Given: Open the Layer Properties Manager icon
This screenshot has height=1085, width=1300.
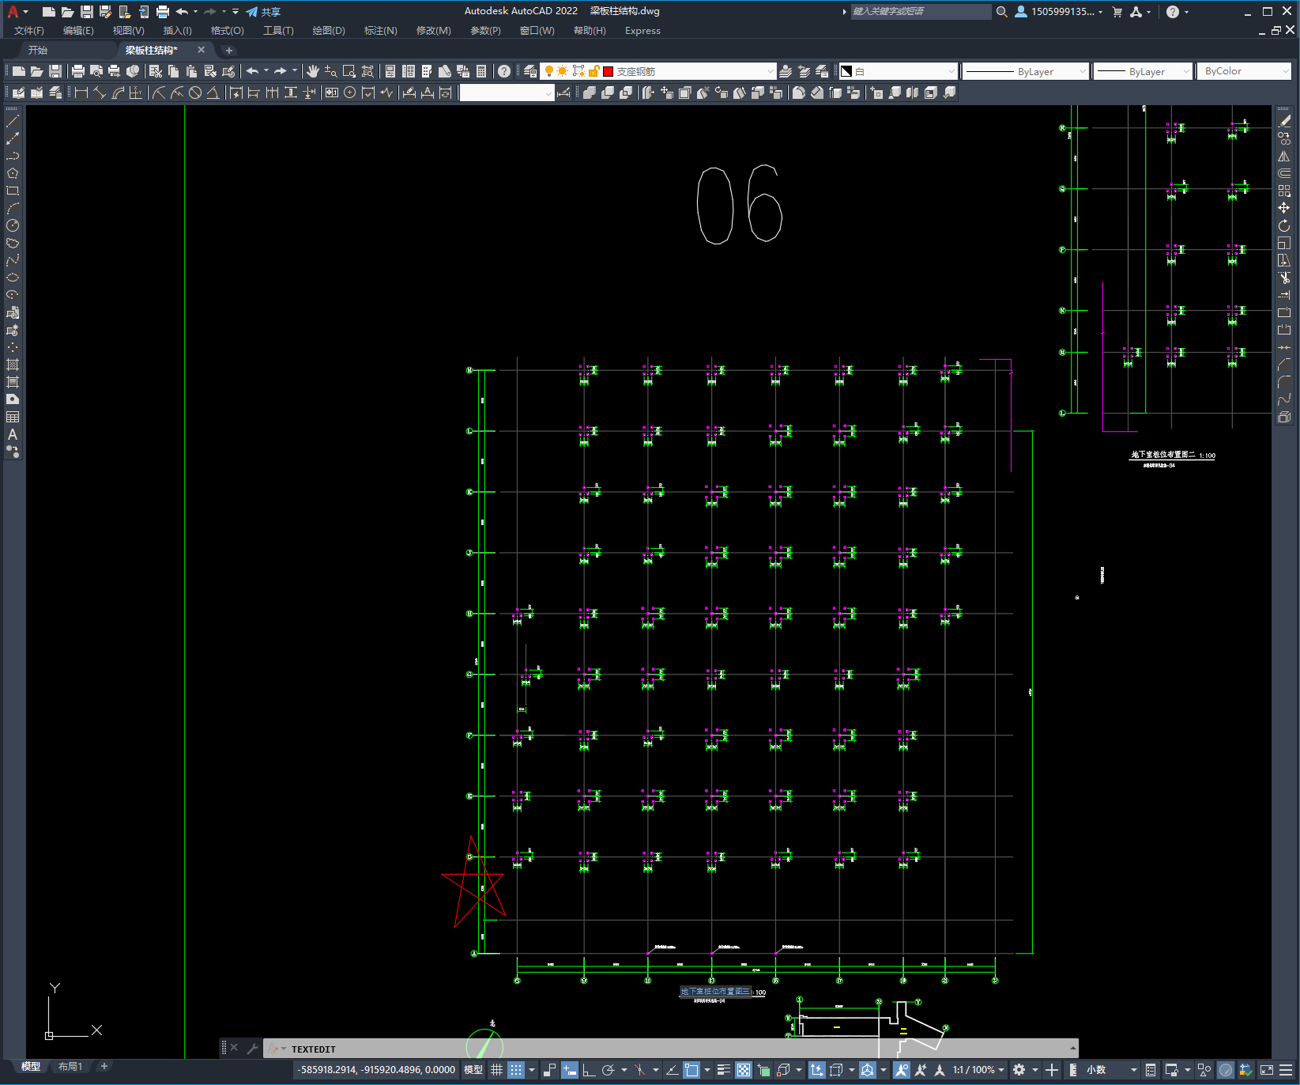Looking at the screenshot, I should tap(530, 71).
